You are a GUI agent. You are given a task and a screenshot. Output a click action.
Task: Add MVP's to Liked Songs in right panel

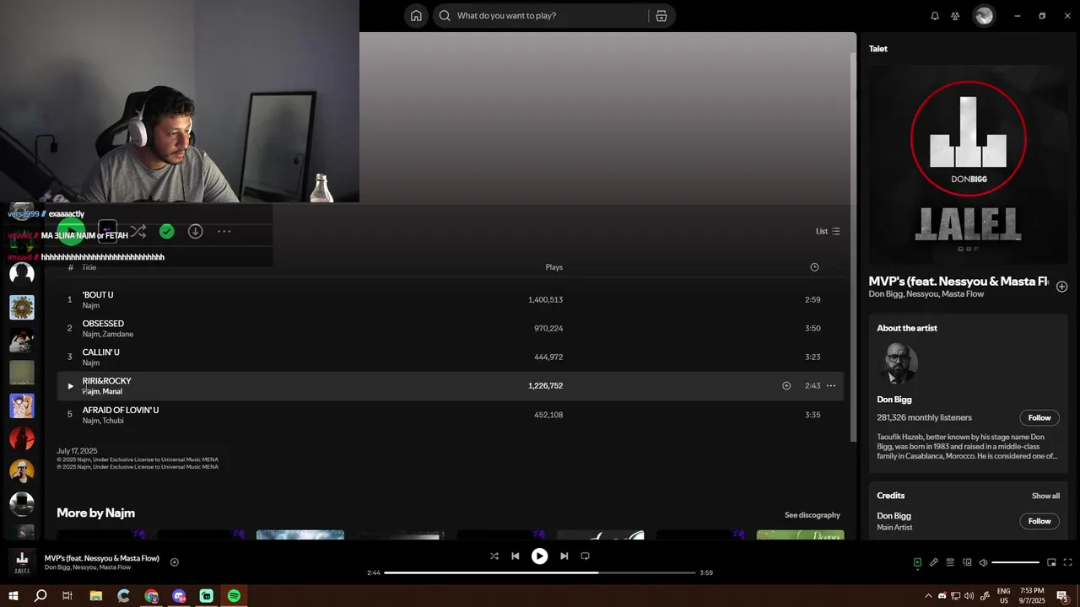pyautogui.click(x=1061, y=287)
